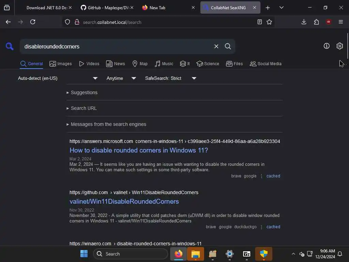349x262 pixels.
Task: Open the SafeSearch Strict dropdown
Action: pos(170,78)
